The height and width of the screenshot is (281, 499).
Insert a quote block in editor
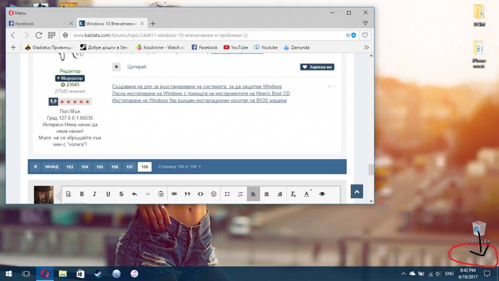(x=188, y=194)
